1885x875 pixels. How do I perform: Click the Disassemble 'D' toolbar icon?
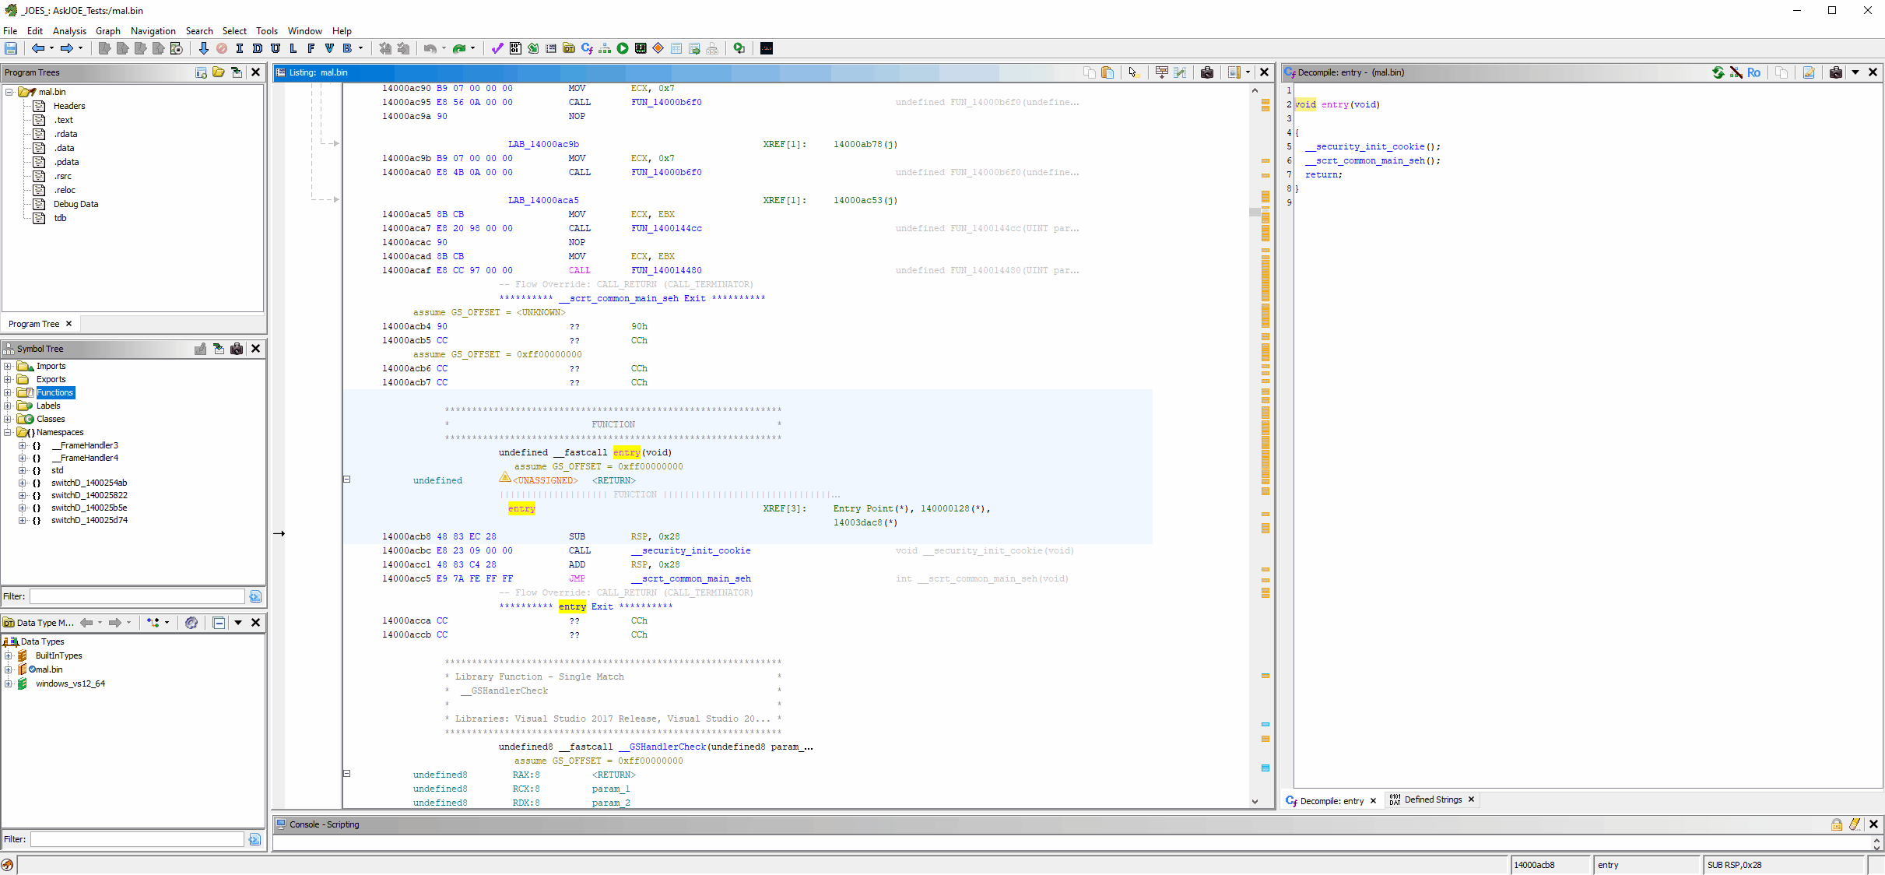pyautogui.click(x=258, y=48)
